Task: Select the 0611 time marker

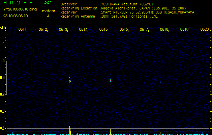Action: coord(23,30)
